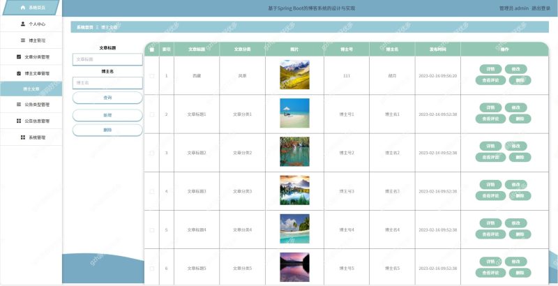Check the checkbox for row 文章标题3

click(x=152, y=191)
